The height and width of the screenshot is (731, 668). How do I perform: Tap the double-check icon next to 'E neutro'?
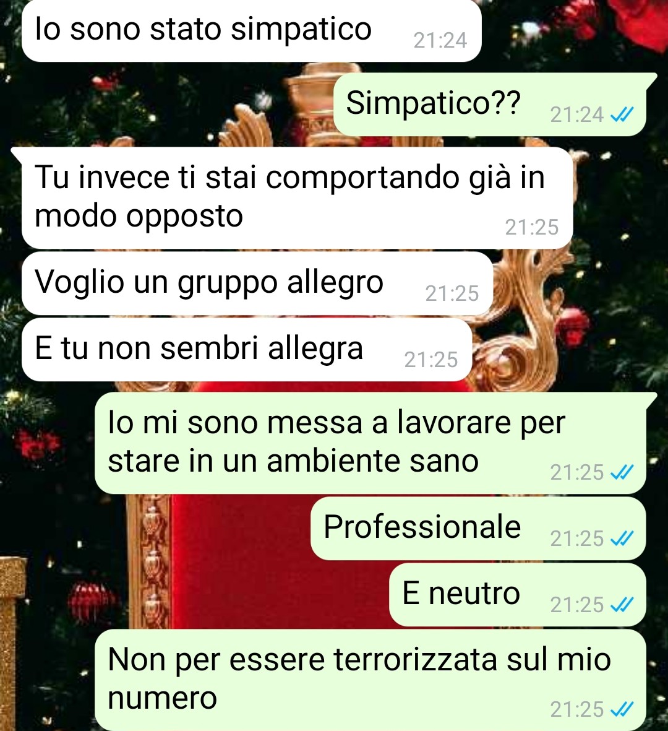[622, 605]
